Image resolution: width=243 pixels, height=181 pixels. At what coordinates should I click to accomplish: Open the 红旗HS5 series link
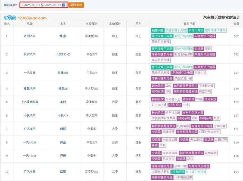click(x=63, y=73)
